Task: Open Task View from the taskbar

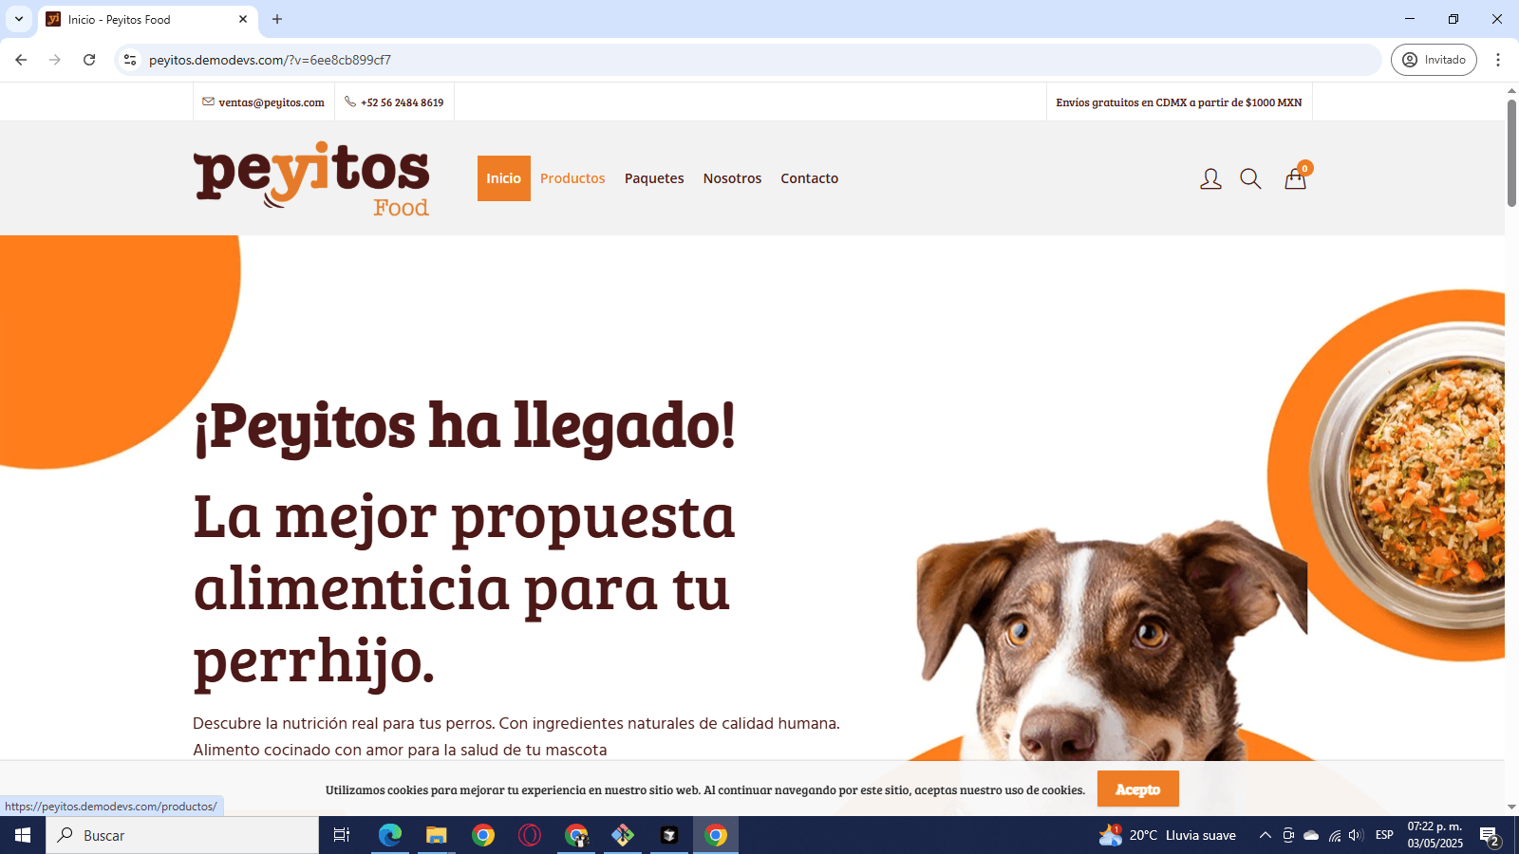Action: [341, 835]
